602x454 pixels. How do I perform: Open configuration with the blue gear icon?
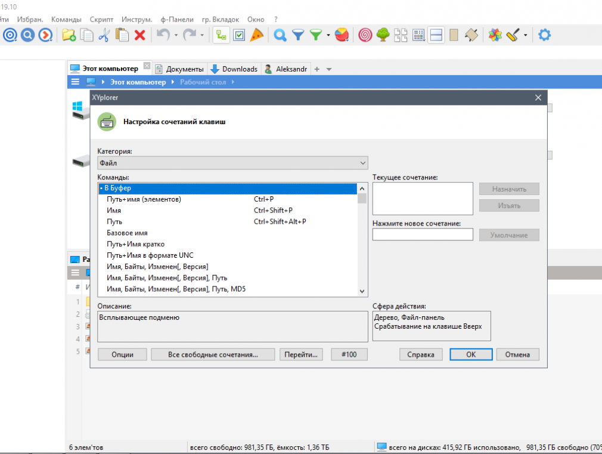click(544, 35)
